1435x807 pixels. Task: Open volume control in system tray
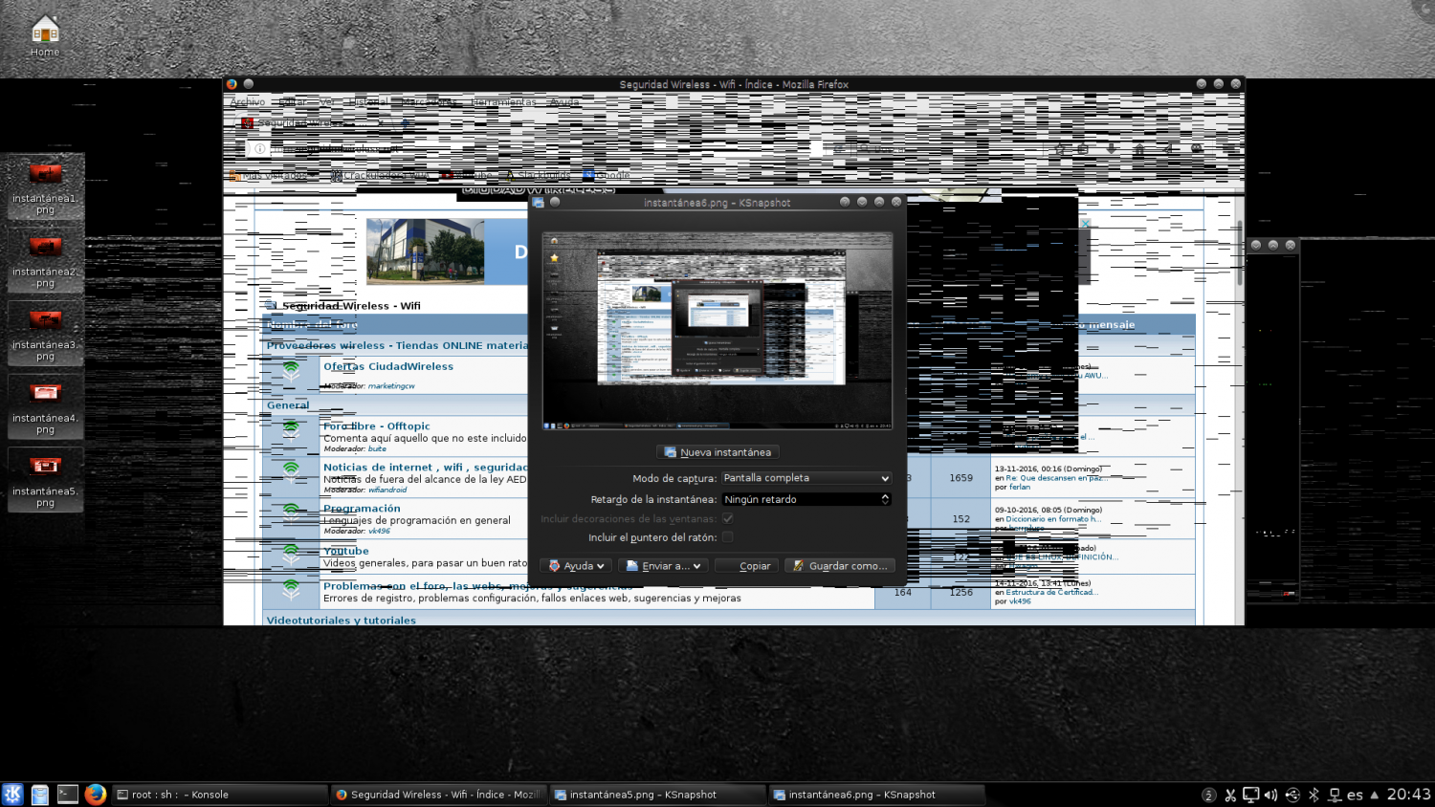(x=1270, y=795)
